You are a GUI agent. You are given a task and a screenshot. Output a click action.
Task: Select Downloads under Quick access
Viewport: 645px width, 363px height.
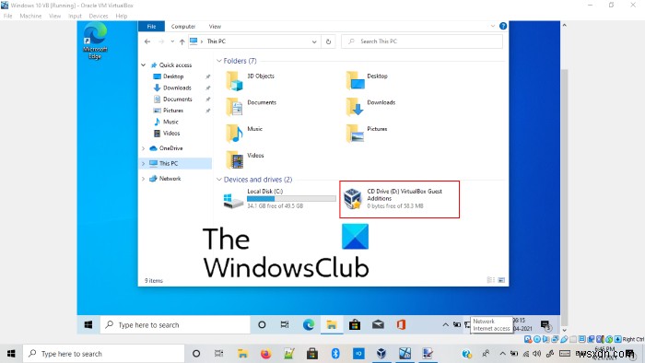[177, 88]
